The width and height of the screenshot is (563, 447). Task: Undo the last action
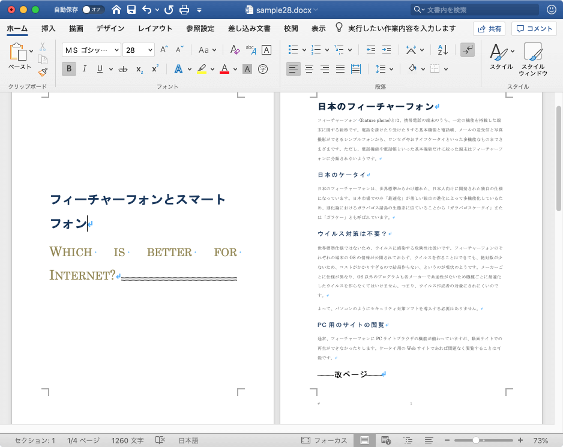[146, 10]
